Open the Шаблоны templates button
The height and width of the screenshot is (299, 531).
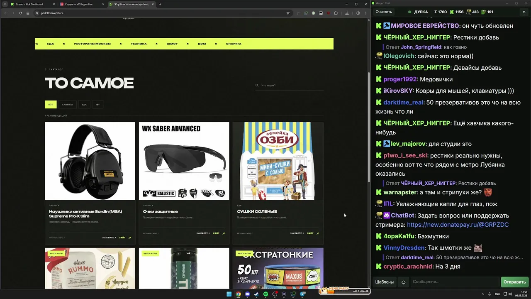[x=385, y=282]
